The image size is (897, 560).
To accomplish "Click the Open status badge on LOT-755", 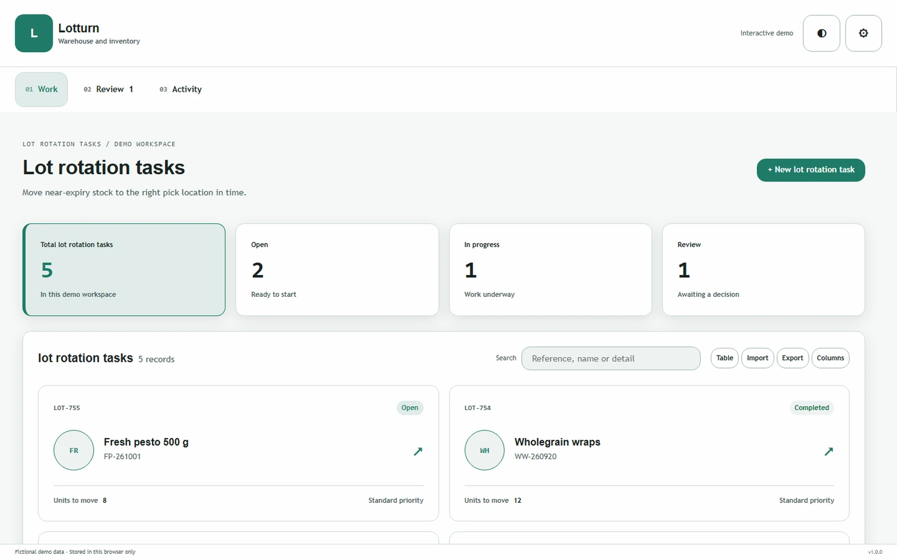I will 410,408.
